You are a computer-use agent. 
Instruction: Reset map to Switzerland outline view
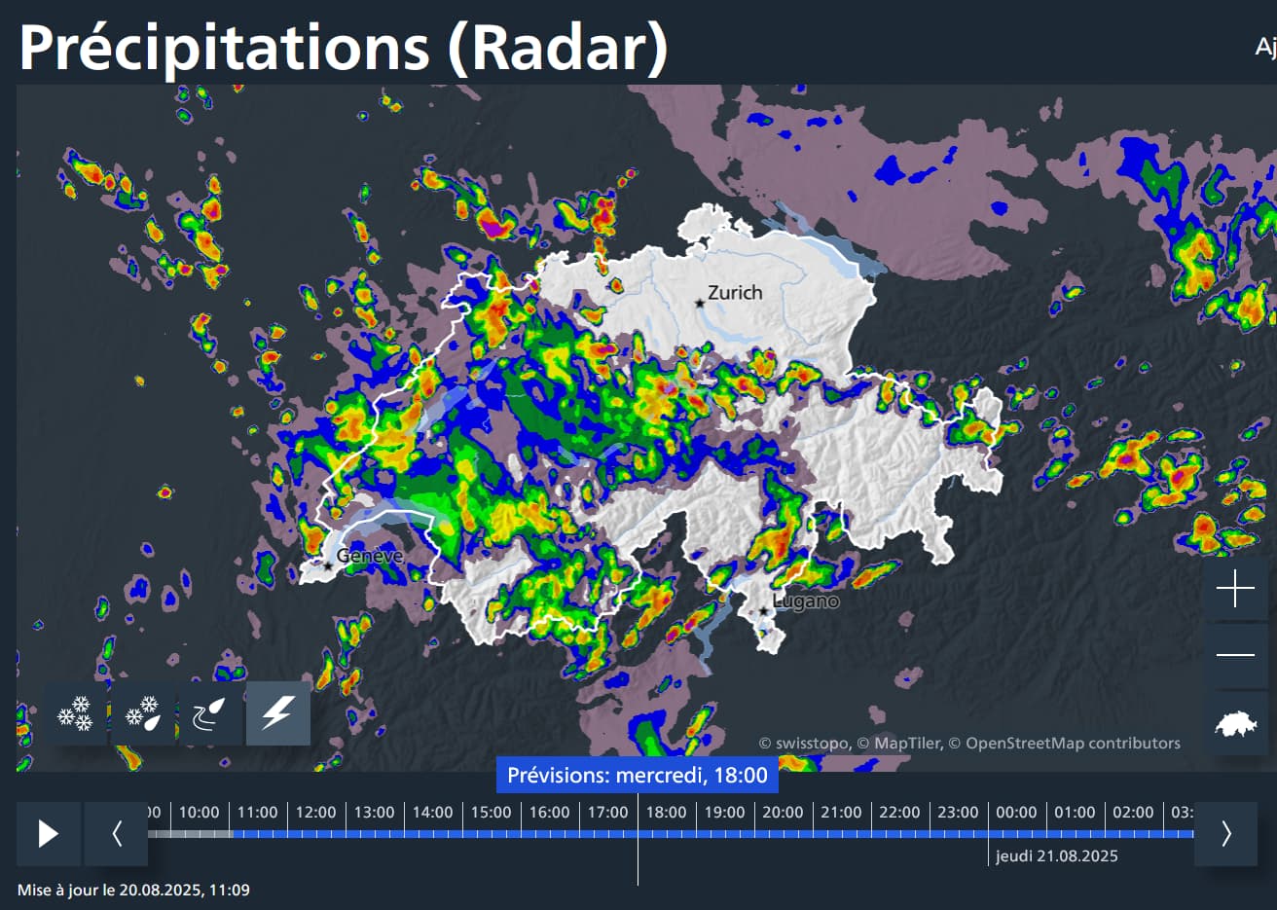[x=1235, y=723]
